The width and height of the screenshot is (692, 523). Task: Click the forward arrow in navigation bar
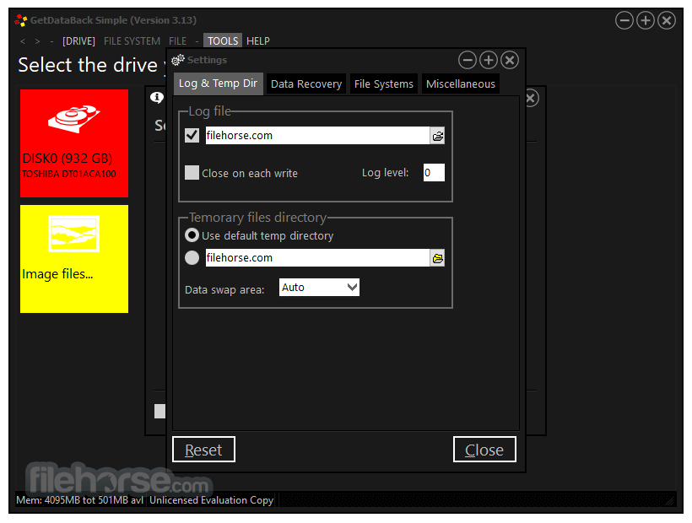click(37, 41)
